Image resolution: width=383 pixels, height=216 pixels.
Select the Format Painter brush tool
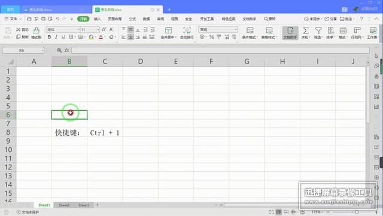[36, 33]
